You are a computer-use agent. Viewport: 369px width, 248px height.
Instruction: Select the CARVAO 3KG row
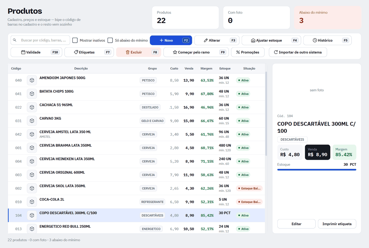tap(136, 121)
